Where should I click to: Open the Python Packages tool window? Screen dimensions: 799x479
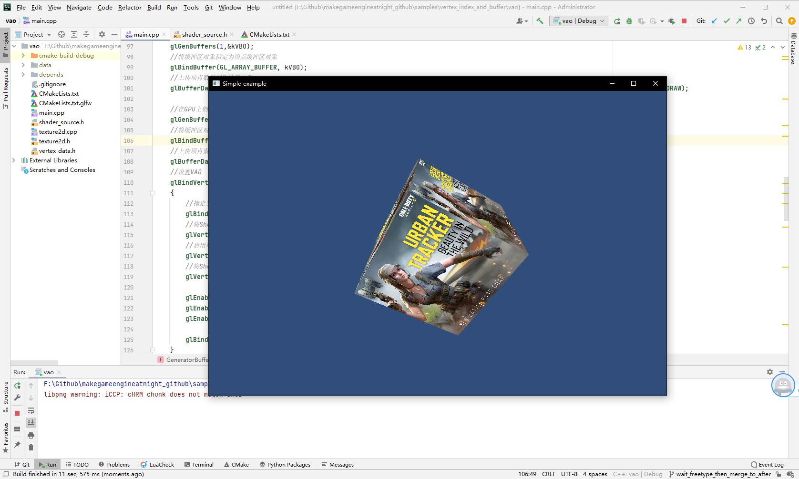tap(285, 465)
